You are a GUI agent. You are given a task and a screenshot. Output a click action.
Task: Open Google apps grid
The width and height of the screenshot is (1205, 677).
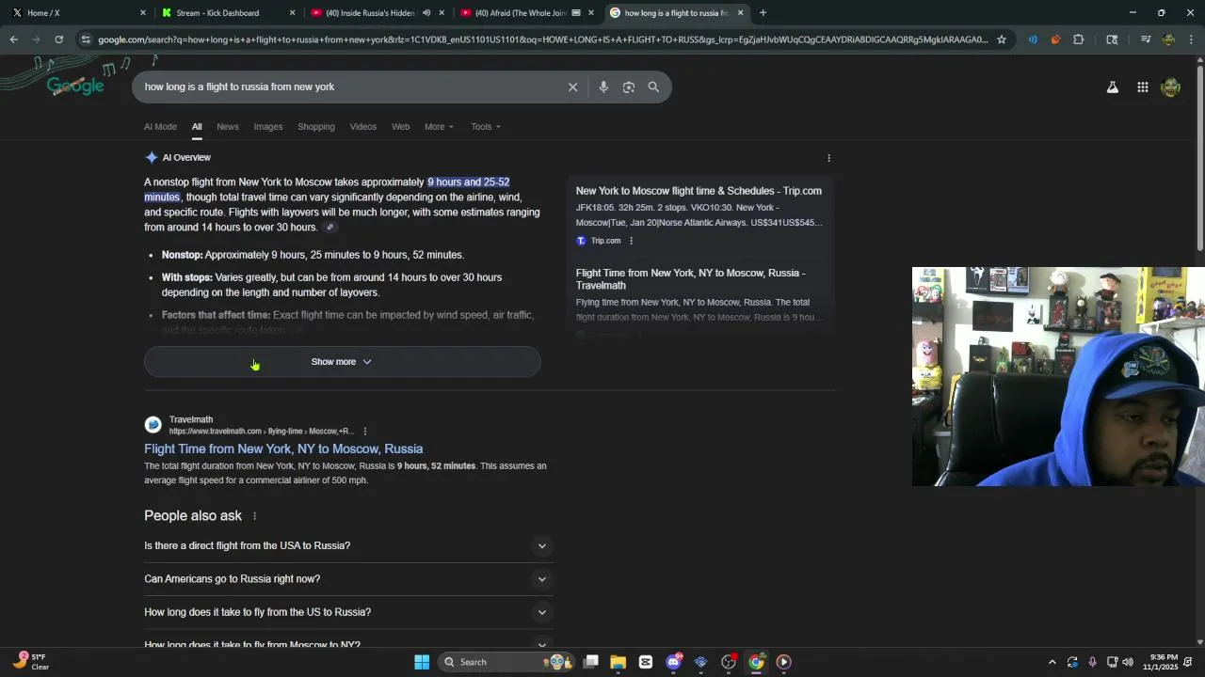point(1142,87)
